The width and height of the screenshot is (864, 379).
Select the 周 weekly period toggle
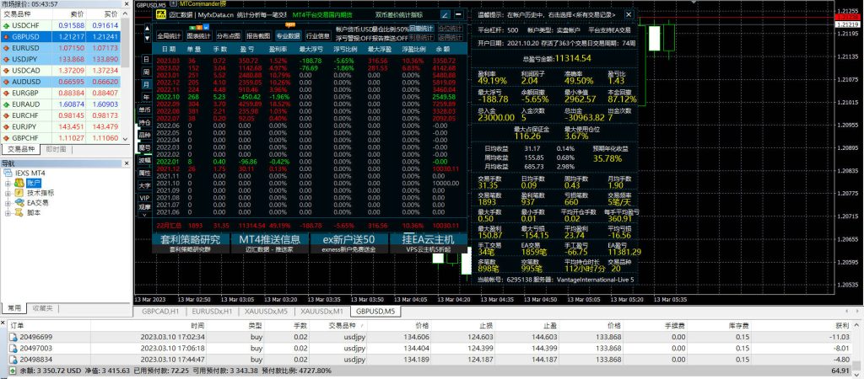tap(146, 72)
